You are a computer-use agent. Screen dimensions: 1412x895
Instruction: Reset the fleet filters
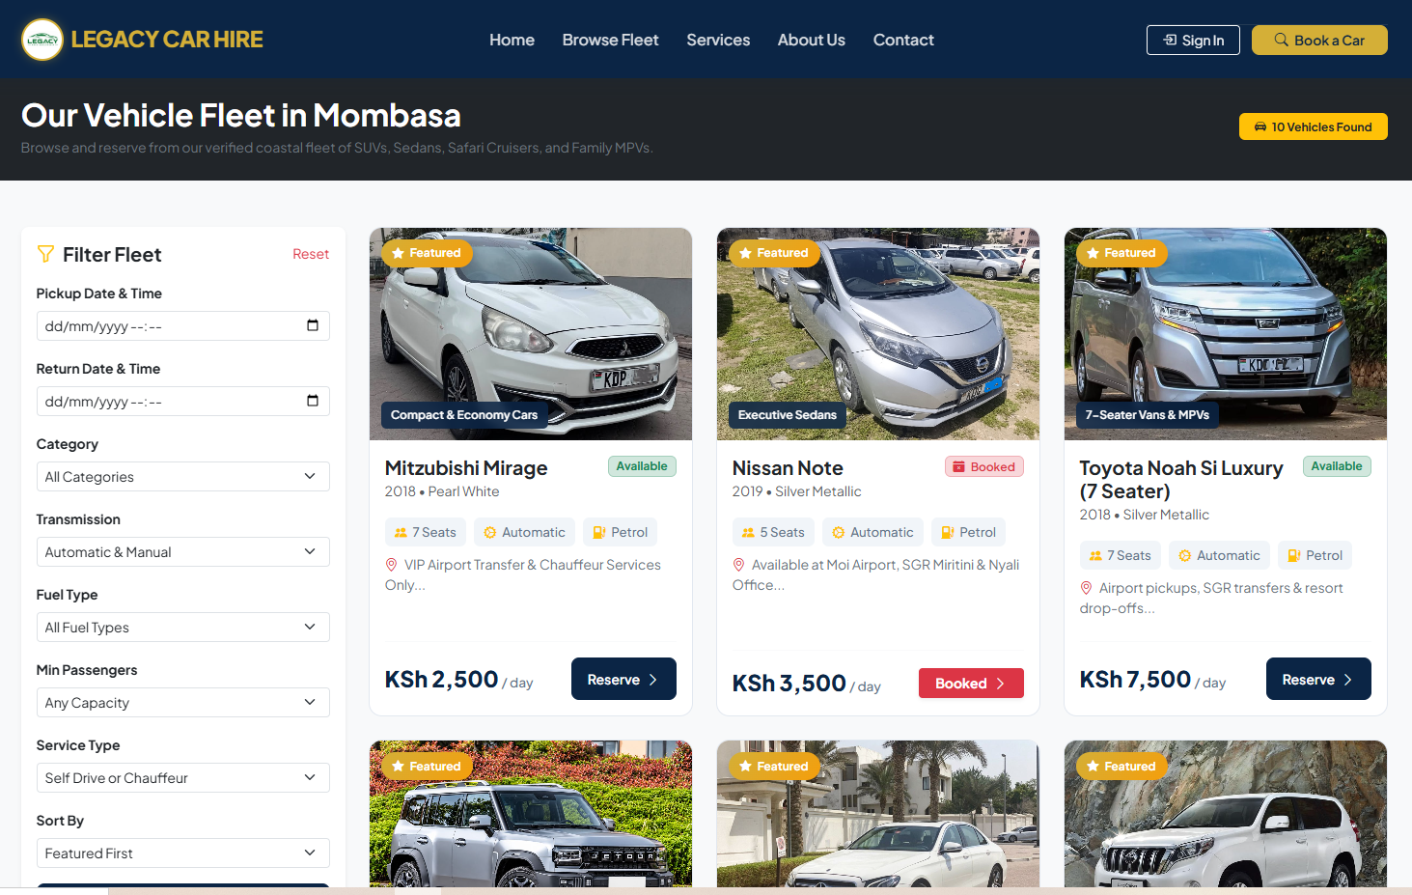coord(311,254)
